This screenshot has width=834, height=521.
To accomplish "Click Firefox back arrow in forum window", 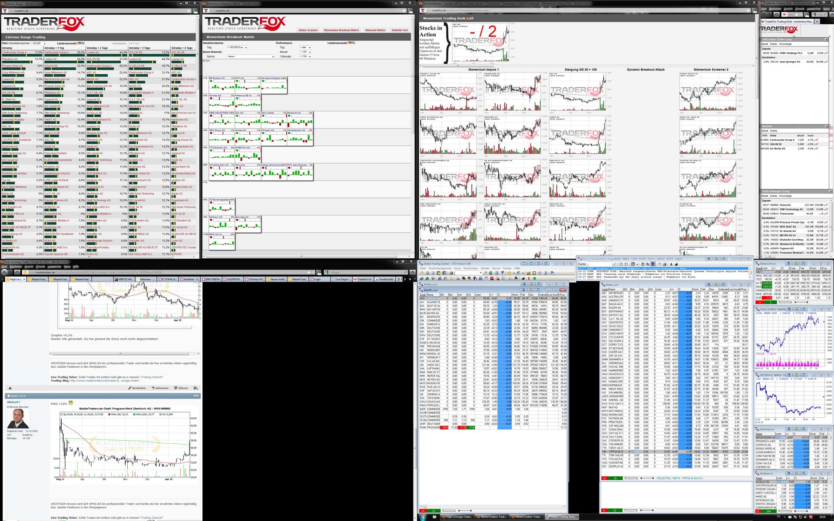I will pos(4,272).
